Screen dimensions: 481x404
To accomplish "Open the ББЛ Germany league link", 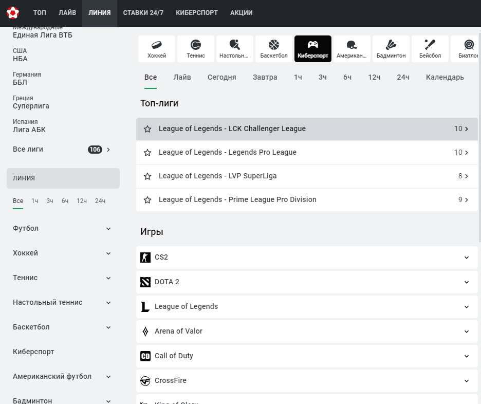I will (20, 83).
